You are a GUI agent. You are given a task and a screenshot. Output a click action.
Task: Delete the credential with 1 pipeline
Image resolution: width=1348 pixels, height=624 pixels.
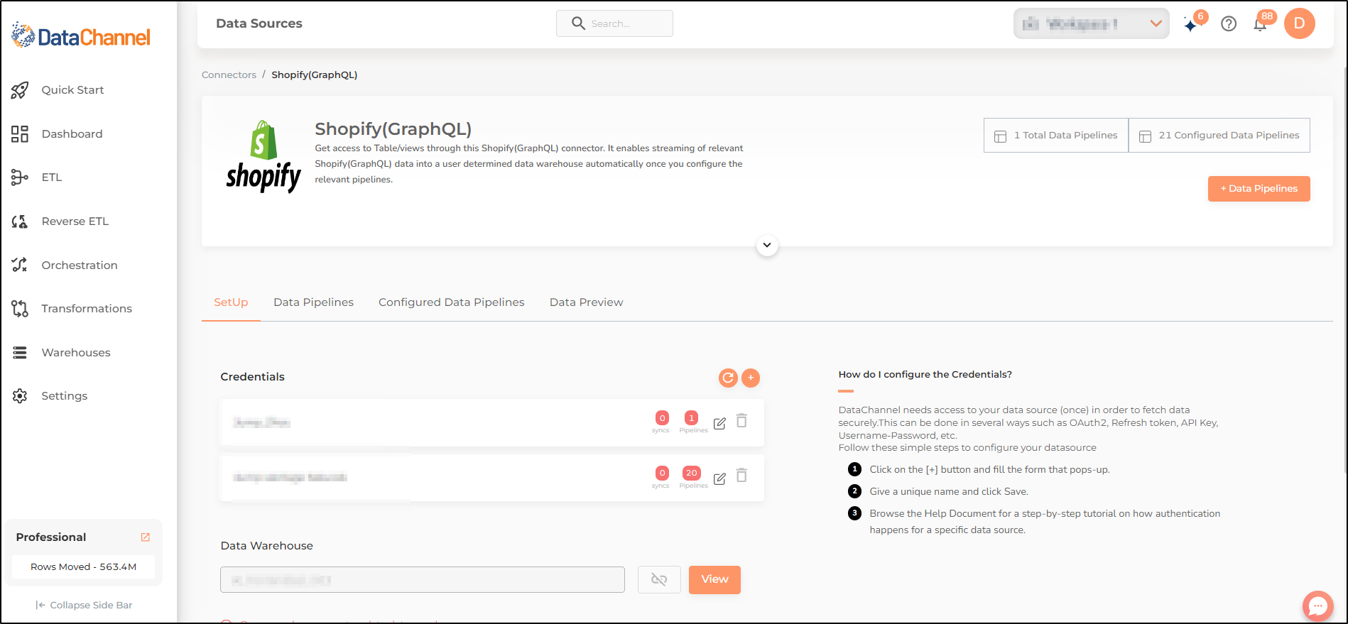(x=741, y=421)
